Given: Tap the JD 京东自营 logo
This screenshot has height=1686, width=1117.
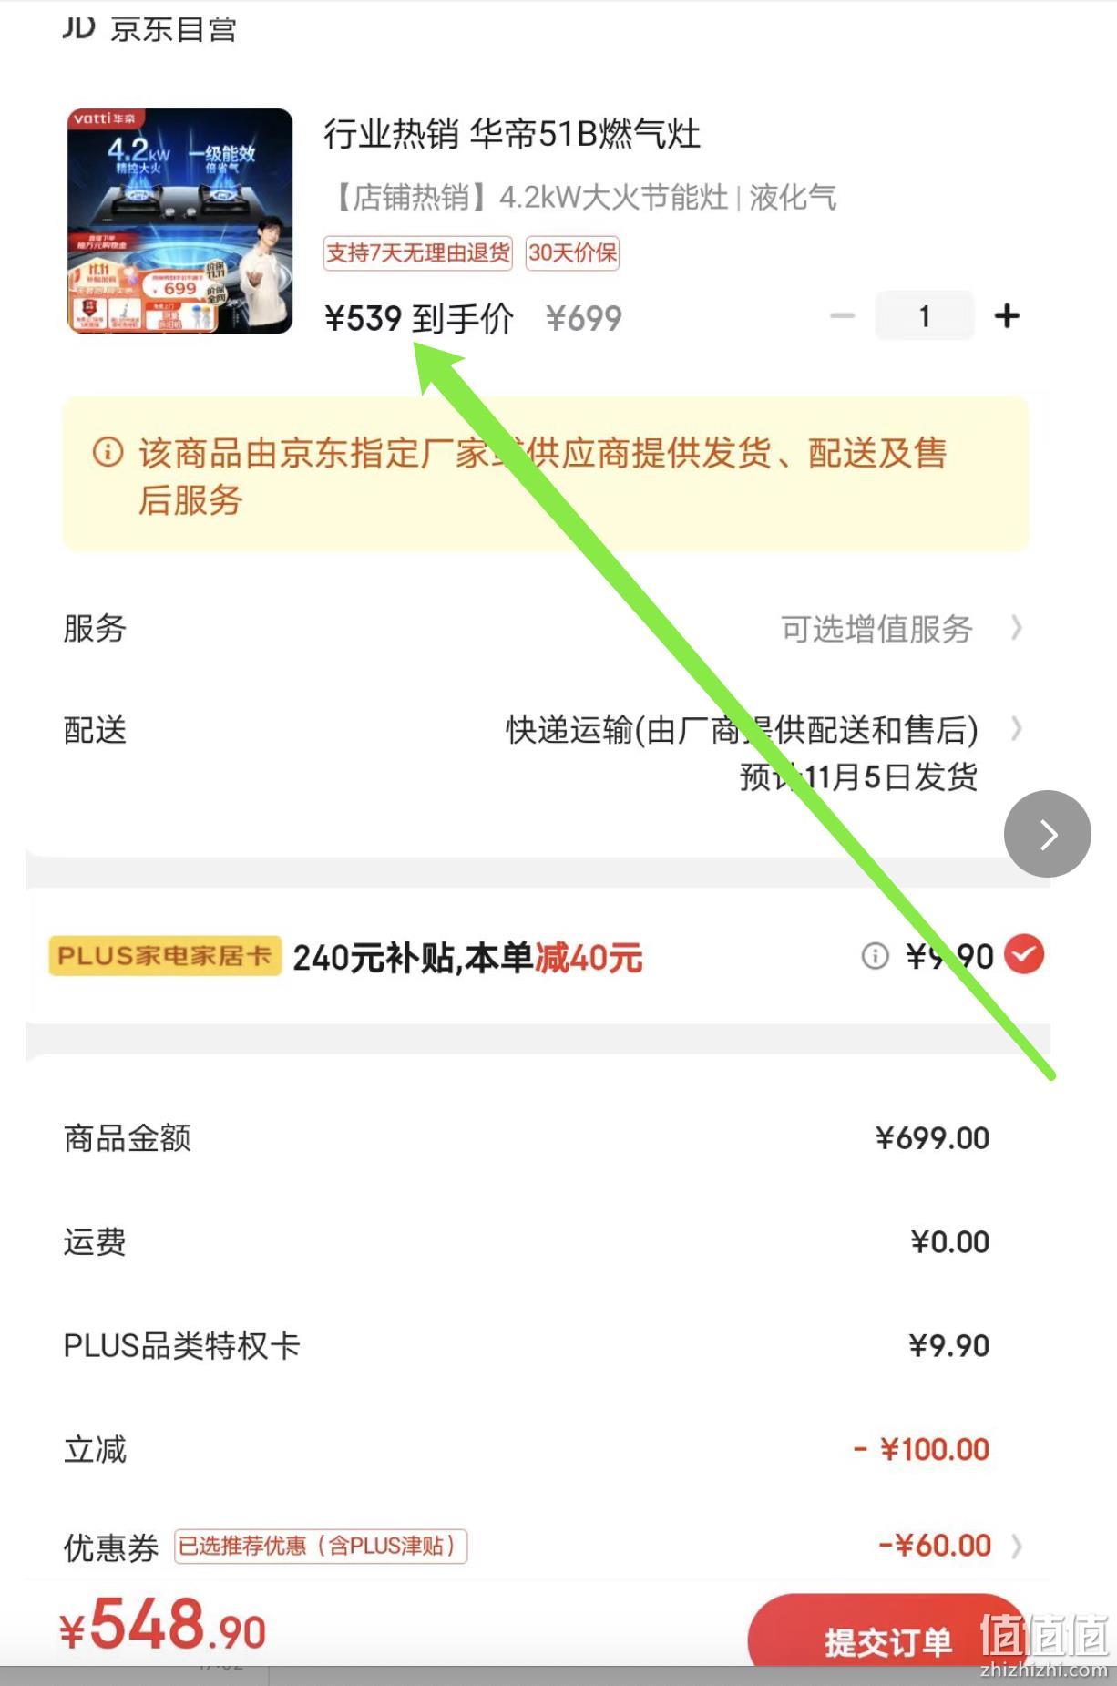Looking at the screenshot, I should pyautogui.click(x=150, y=28).
